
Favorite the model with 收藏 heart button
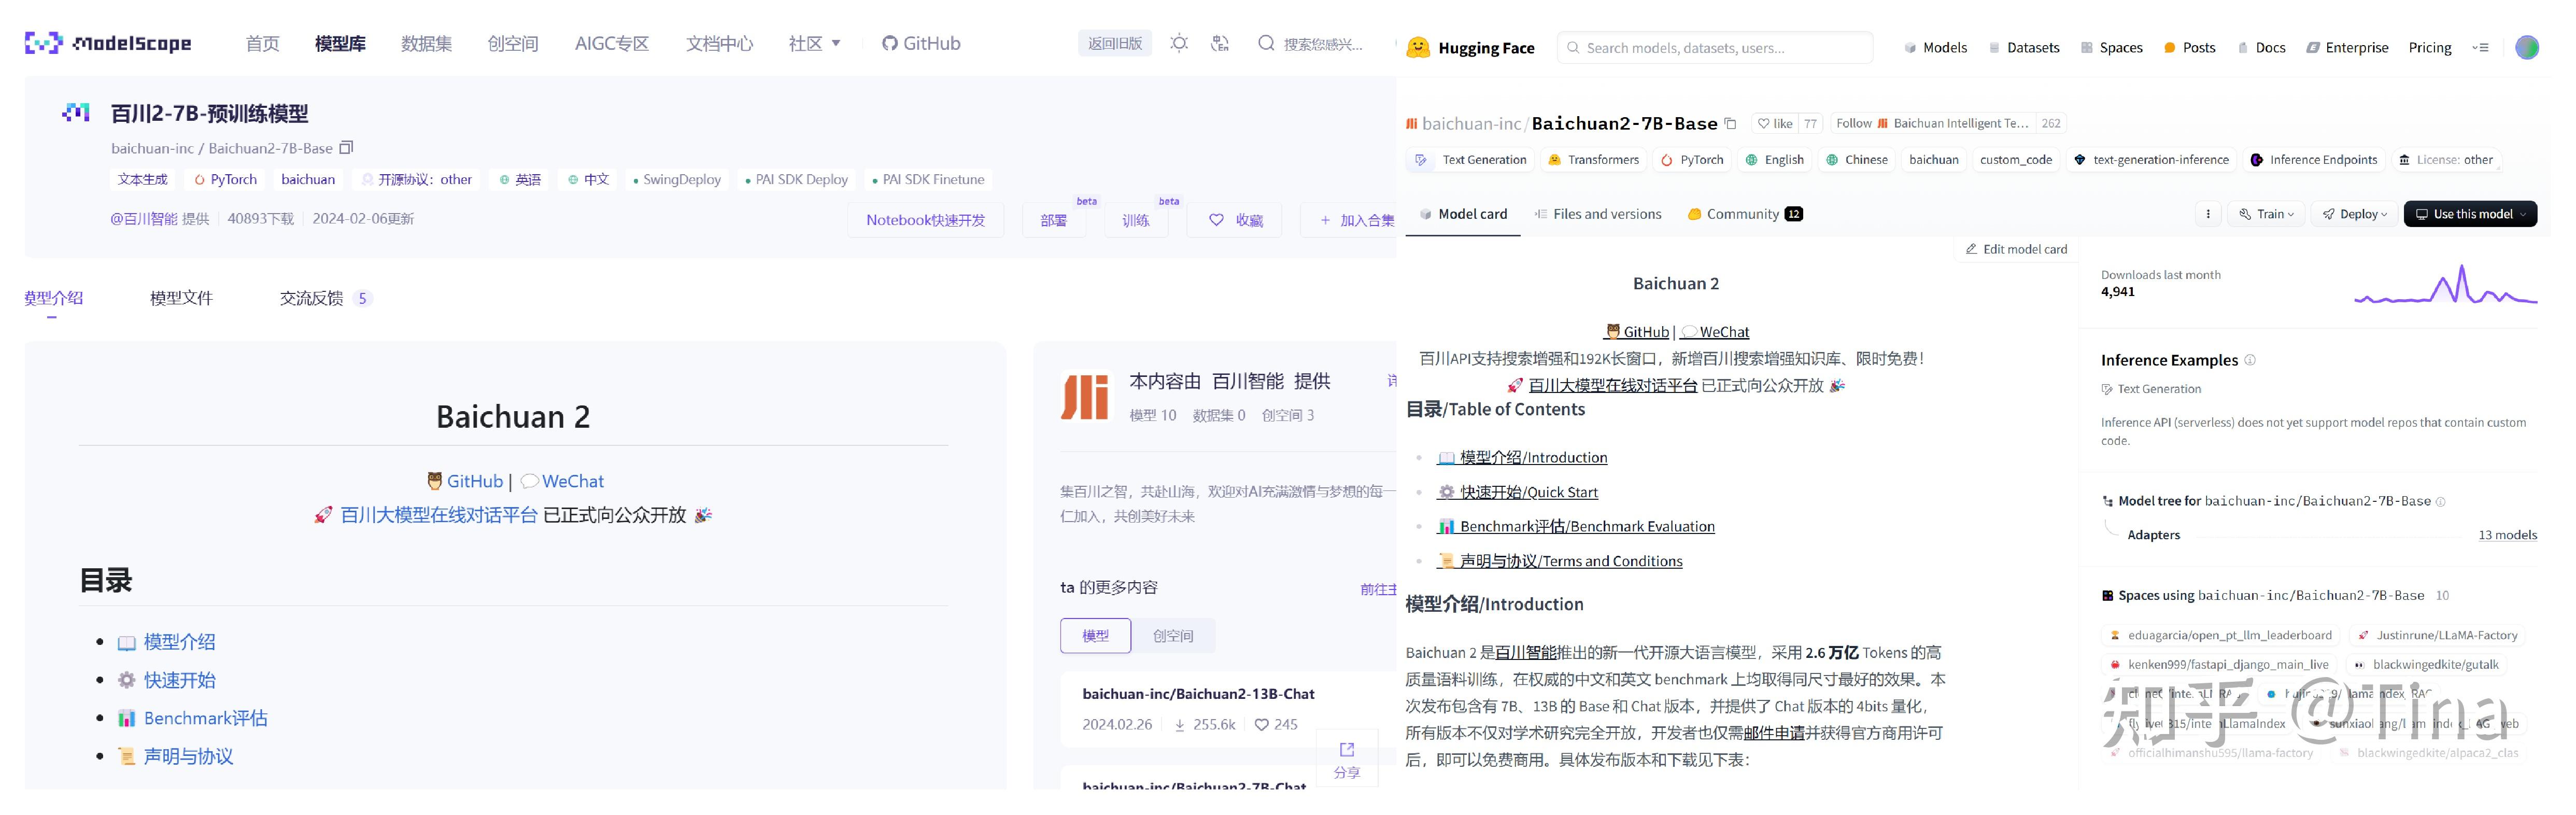click(x=1234, y=219)
